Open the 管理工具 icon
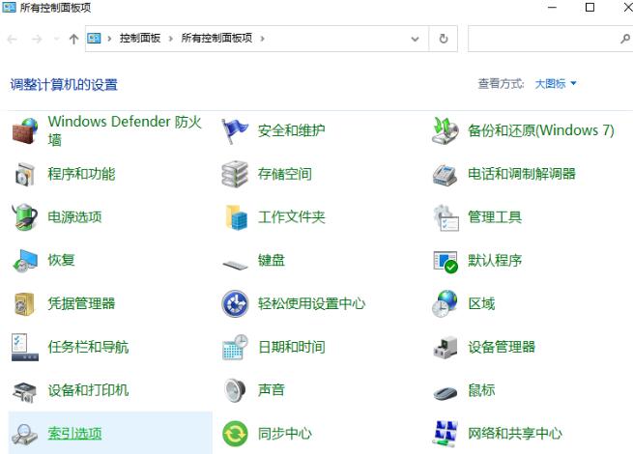Image resolution: width=633 pixels, height=454 pixels. 445,217
